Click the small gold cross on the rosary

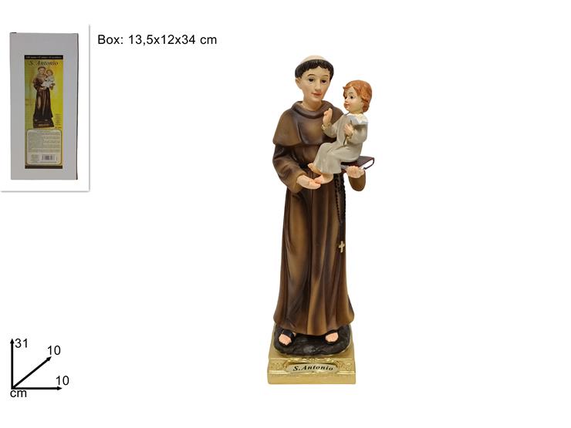[x=342, y=247]
